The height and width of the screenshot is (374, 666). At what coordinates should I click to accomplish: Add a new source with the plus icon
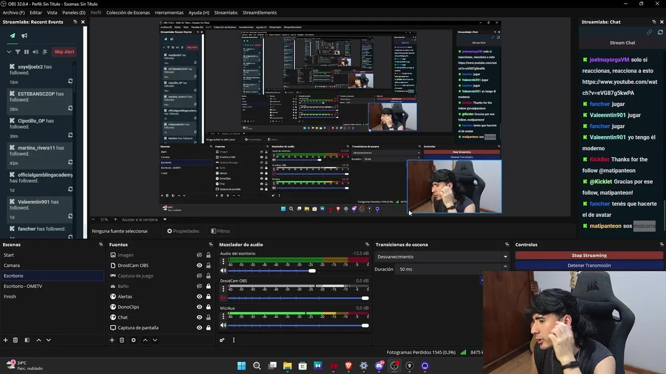point(112,340)
